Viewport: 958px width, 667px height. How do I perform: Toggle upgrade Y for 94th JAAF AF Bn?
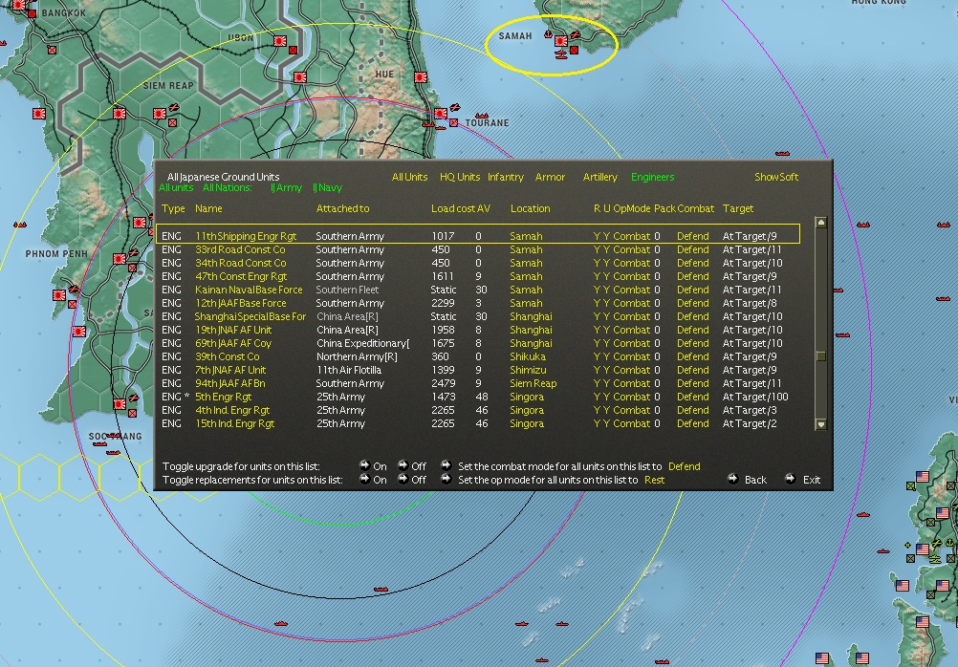pyautogui.click(x=607, y=383)
